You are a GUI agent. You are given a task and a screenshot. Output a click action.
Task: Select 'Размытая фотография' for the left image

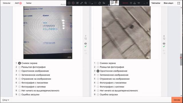[19, 67]
